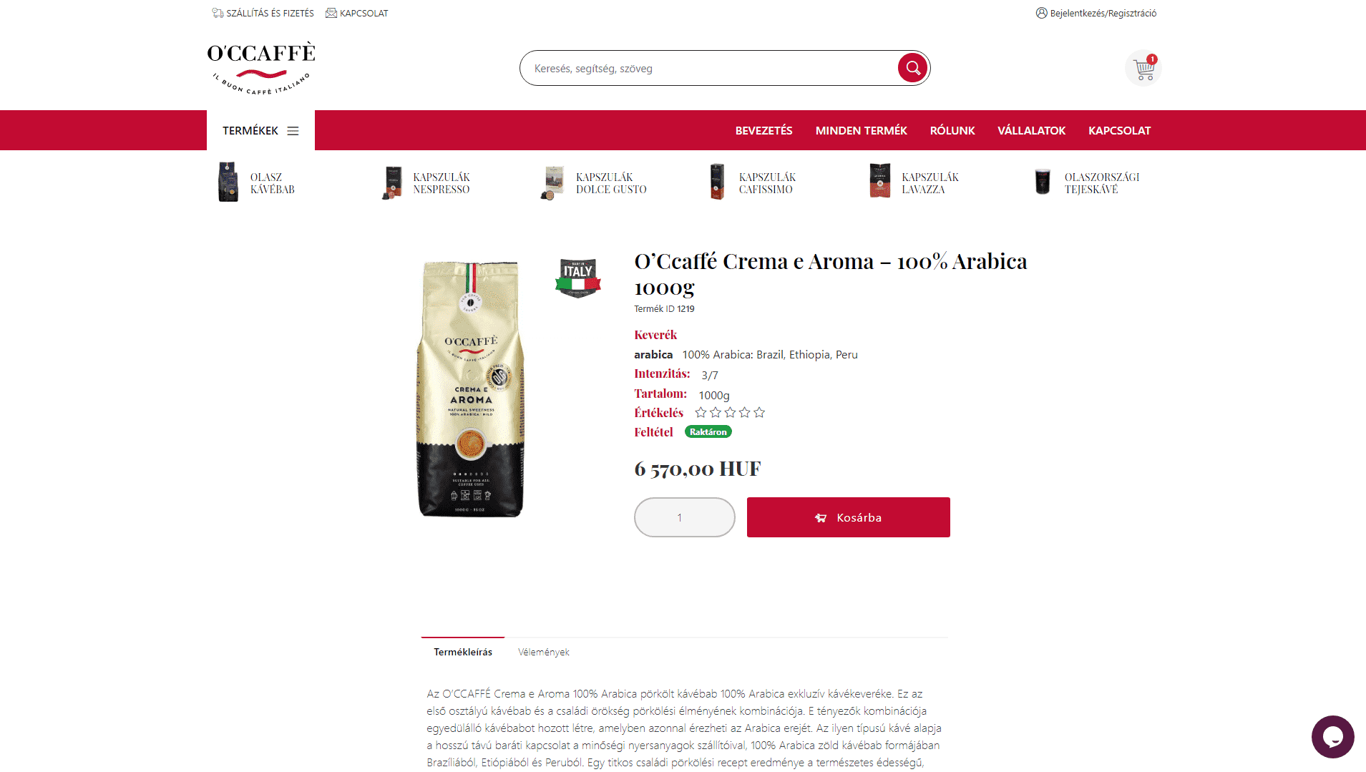Image resolution: width=1366 pixels, height=772 pixels.
Task: Open the Kapszulák Dolce Gusto category image
Action: 553,182
